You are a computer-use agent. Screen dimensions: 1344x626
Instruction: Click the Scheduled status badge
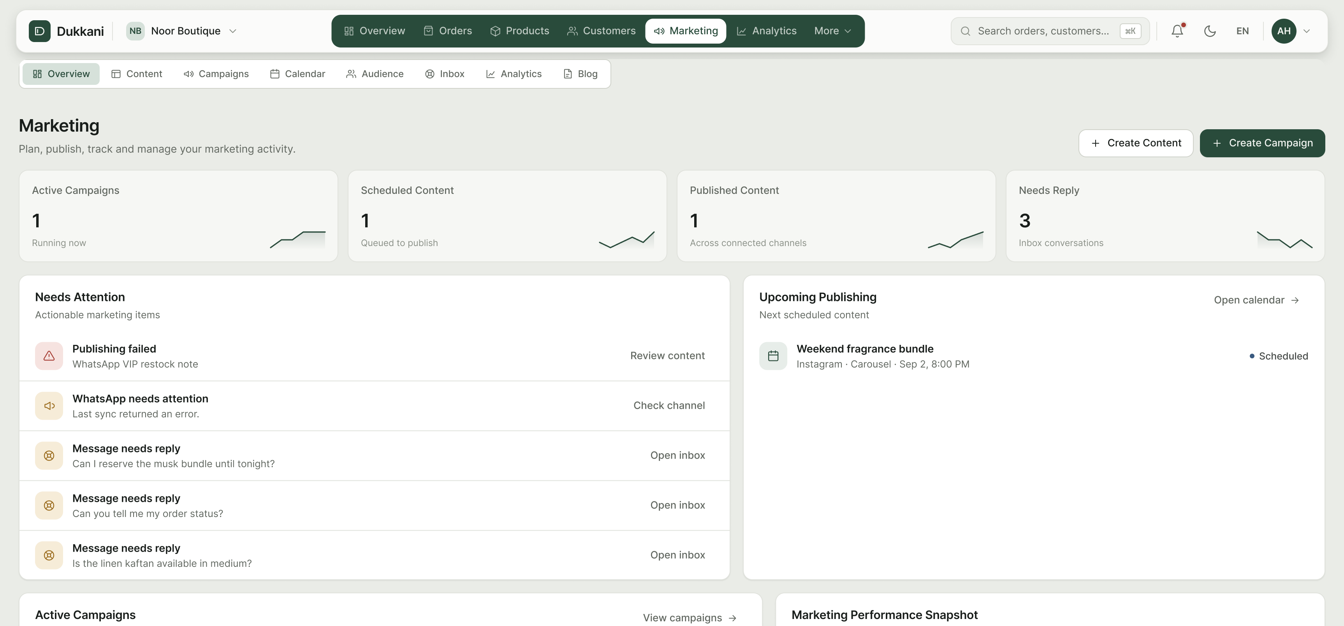coord(1278,356)
